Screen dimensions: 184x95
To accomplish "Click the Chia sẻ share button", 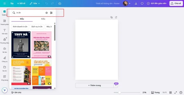I will 176,3.
